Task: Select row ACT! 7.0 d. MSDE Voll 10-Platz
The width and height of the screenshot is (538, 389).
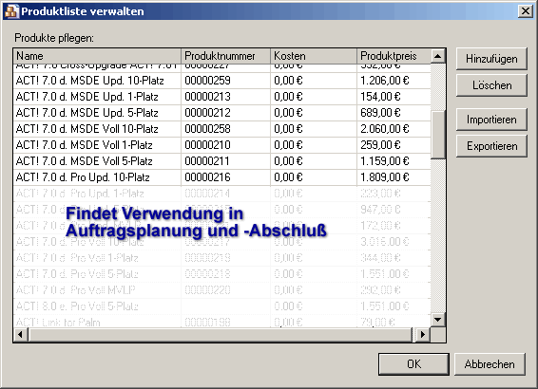Action: tap(222, 129)
